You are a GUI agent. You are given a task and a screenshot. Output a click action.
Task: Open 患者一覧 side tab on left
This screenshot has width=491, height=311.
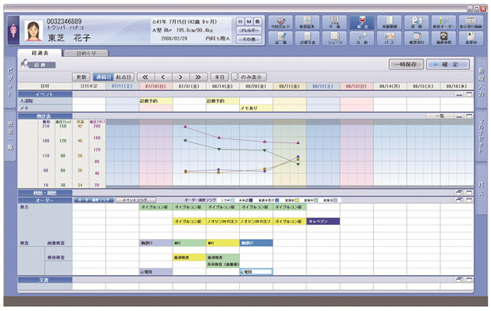pos(10,135)
